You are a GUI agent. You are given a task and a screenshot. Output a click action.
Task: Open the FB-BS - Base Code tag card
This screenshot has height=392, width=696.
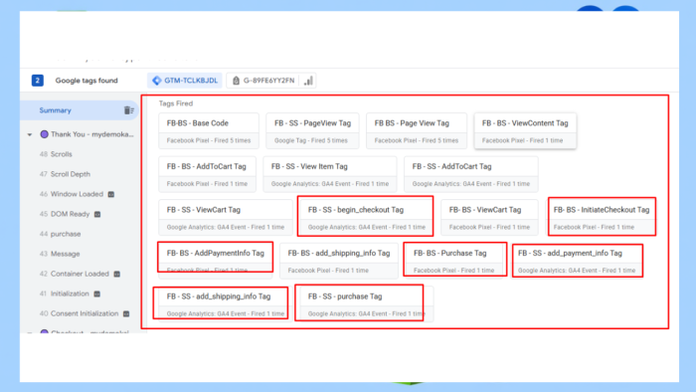(209, 131)
